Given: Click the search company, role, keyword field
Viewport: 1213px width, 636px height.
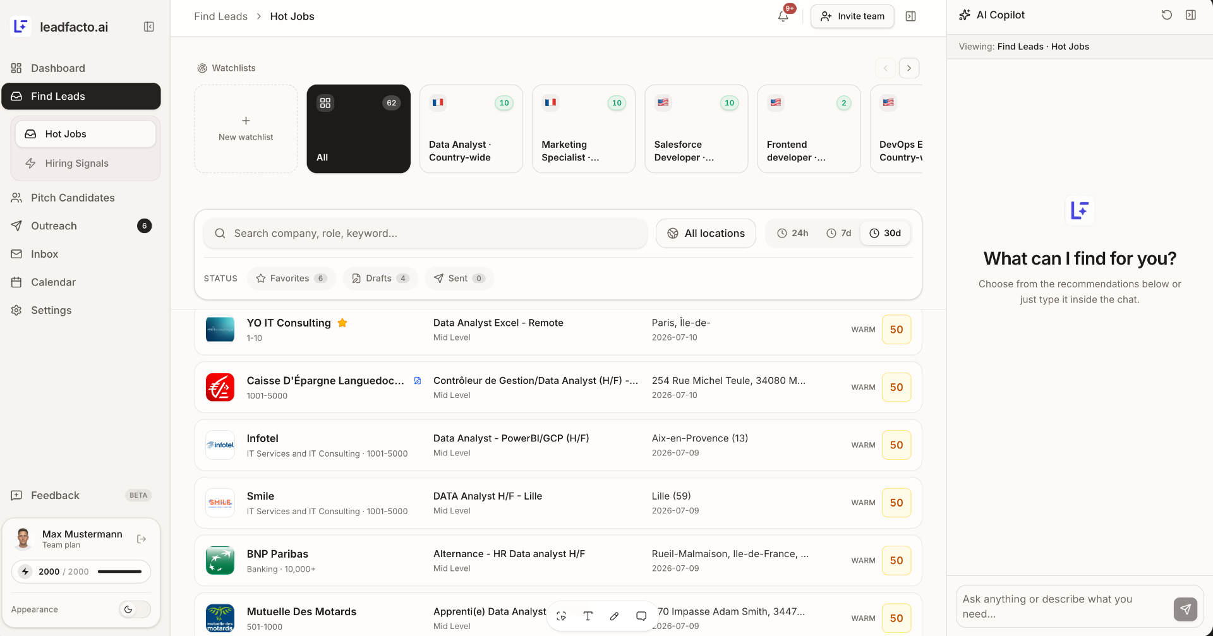Looking at the screenshot, I should tap(425, 234).
